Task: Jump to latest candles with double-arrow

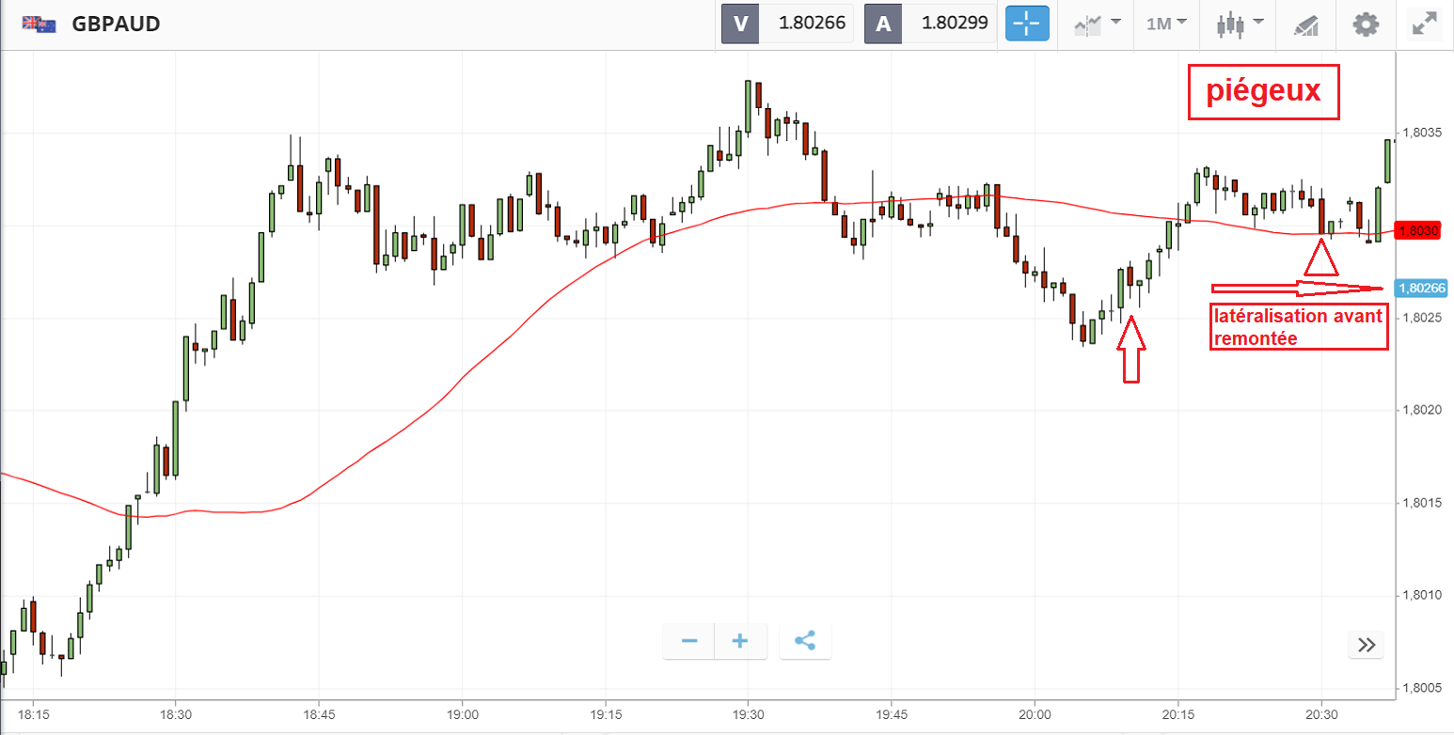Action: pos(1367,645)
